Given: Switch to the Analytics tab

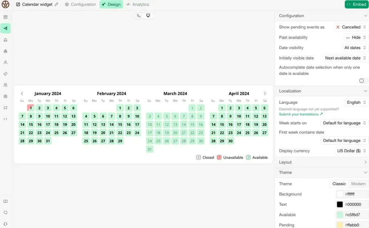Looking at the screenshot, I should (x=138, y=4).
